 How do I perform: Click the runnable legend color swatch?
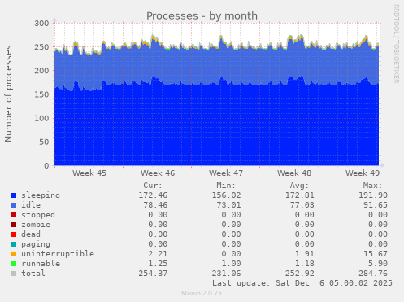click(14, 264)
